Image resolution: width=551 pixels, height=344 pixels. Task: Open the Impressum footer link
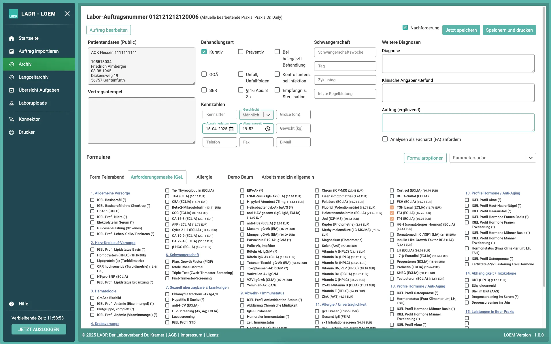(x=191, y=335)
